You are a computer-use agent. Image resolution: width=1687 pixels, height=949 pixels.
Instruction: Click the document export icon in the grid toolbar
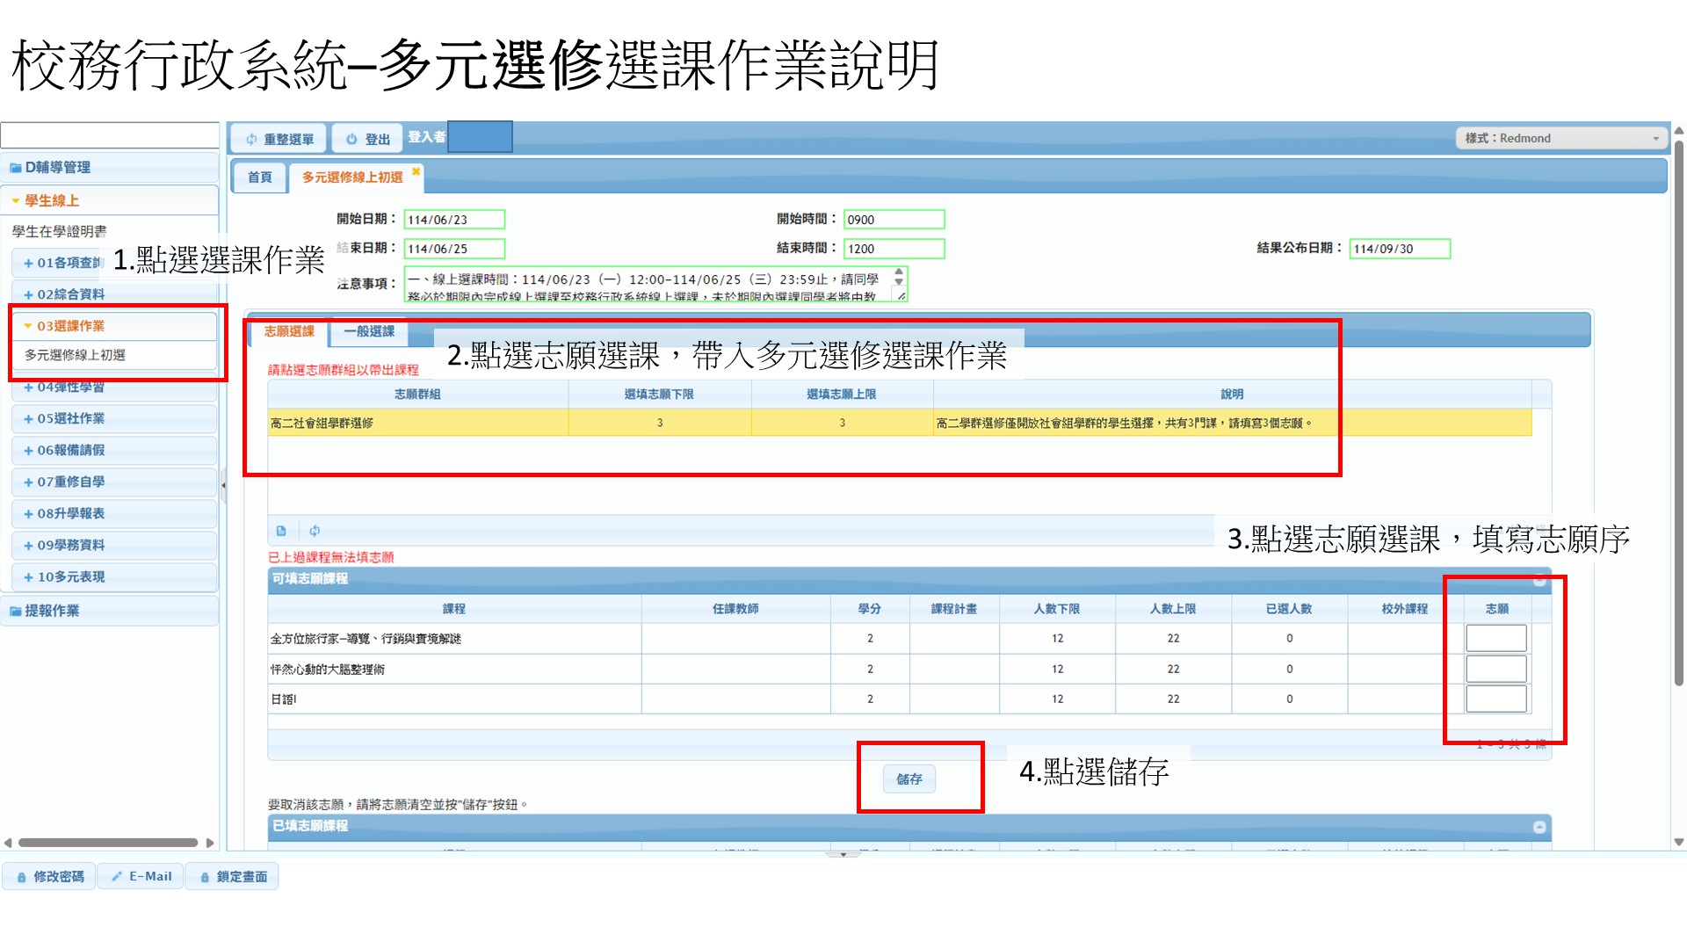(281, 531)
